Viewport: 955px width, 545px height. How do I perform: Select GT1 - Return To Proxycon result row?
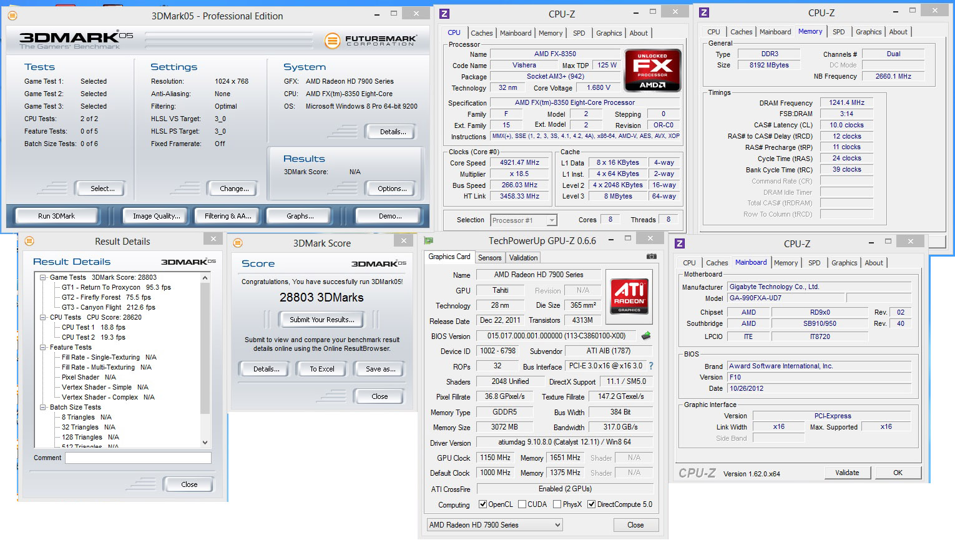(x=116, y=287)
